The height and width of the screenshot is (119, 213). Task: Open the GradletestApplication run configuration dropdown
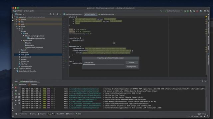pyautogui.click(x=173, y=11)
